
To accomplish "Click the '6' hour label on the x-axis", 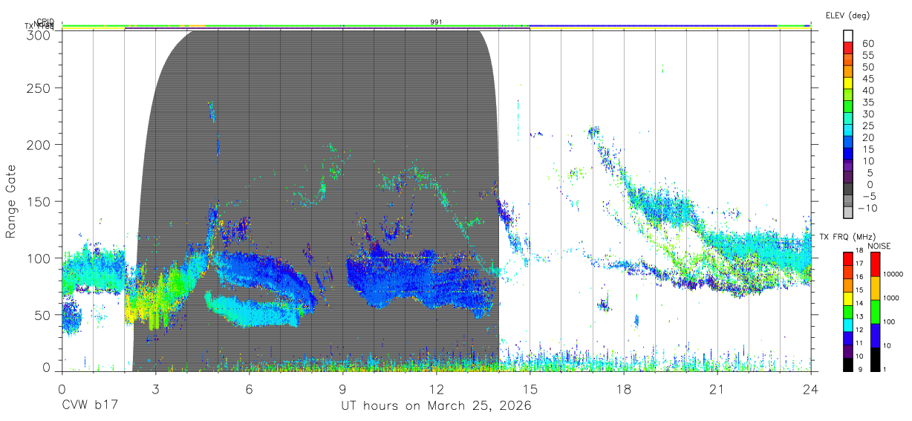I will tap(249, 388).
